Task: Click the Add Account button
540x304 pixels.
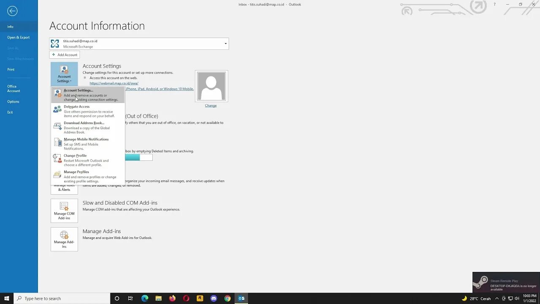Action: 65,55
